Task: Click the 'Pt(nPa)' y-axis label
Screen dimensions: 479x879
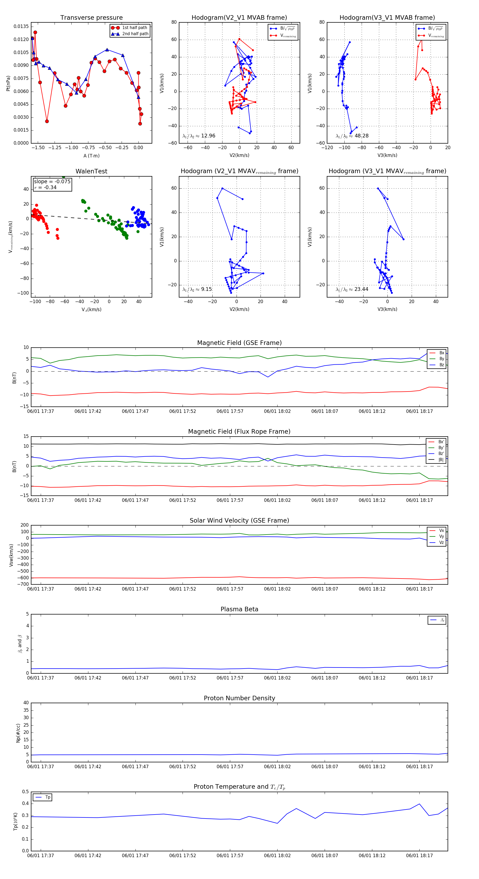Action: point(8,83)
